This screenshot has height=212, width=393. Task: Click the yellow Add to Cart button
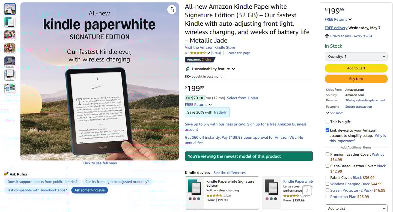356,68
